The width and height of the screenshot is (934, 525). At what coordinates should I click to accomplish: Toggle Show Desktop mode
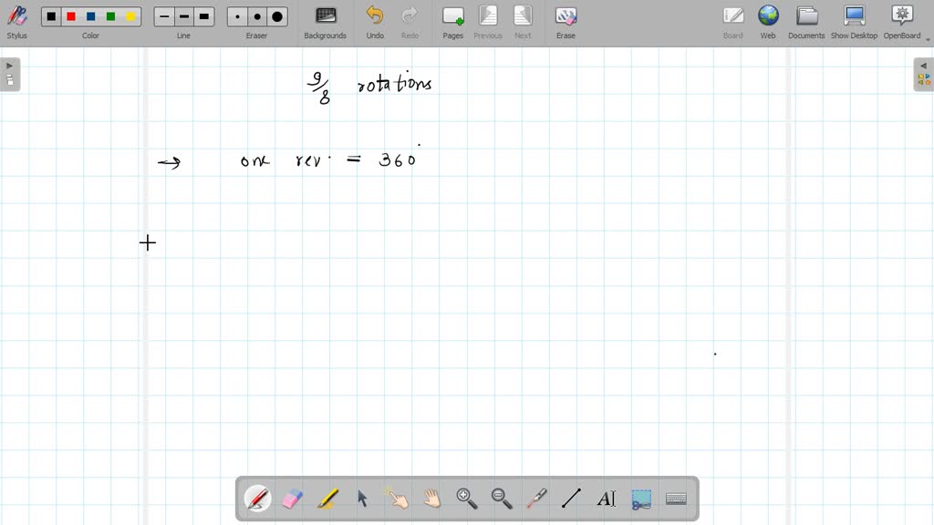pos(853,20)
